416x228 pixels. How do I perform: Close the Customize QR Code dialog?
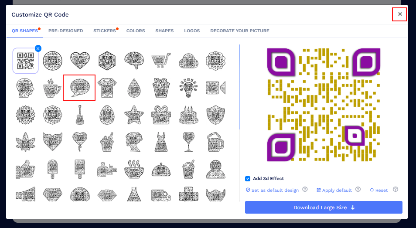[400, 14]
